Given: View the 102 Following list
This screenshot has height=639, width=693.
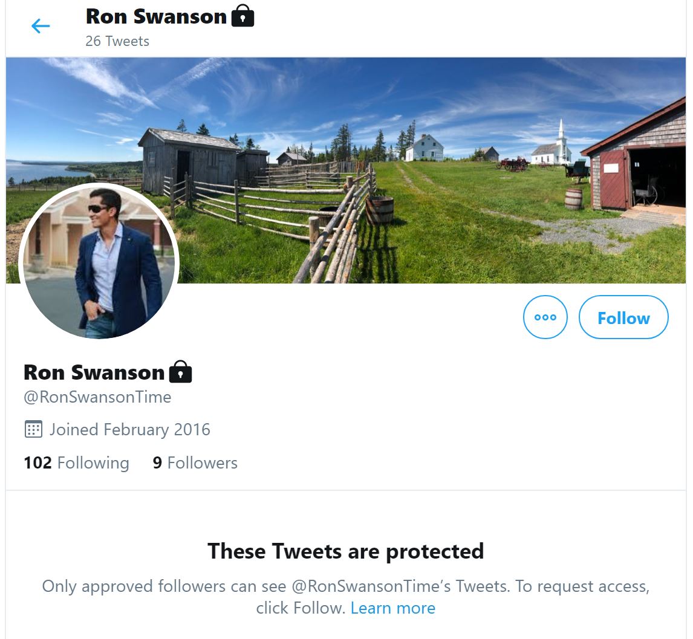Looking at the screenshot, I should pyautogui.click(x=76, y=463).
